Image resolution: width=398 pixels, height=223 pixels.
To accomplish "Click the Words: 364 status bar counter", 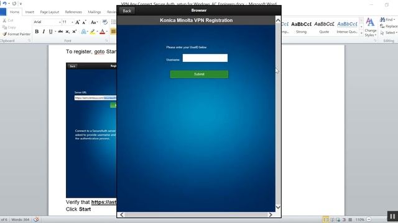I will pos(21,220).
